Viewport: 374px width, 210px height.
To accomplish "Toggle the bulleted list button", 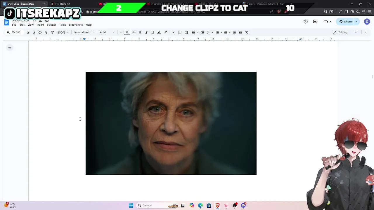I will 217,32.
